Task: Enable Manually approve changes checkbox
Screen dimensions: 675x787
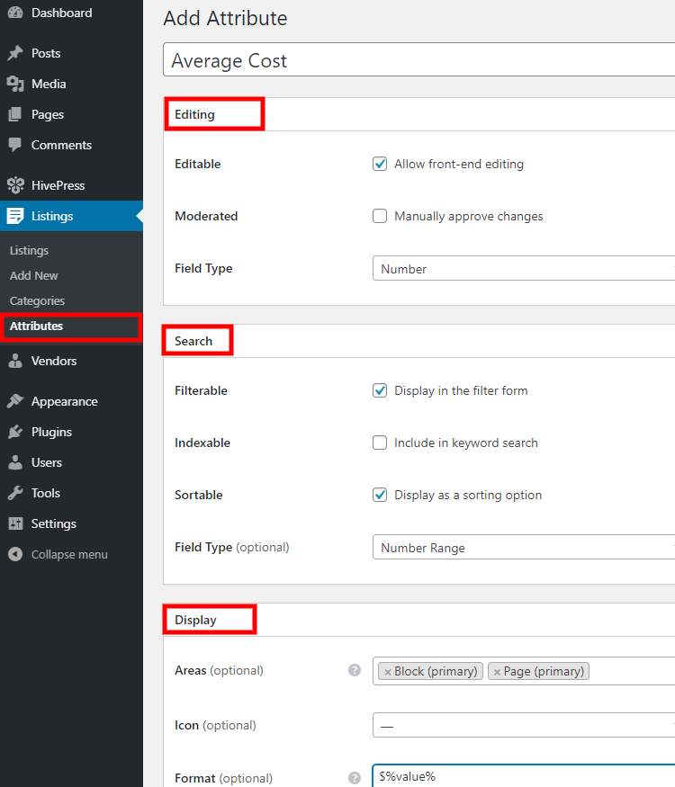Action: [x=380, y=217]
